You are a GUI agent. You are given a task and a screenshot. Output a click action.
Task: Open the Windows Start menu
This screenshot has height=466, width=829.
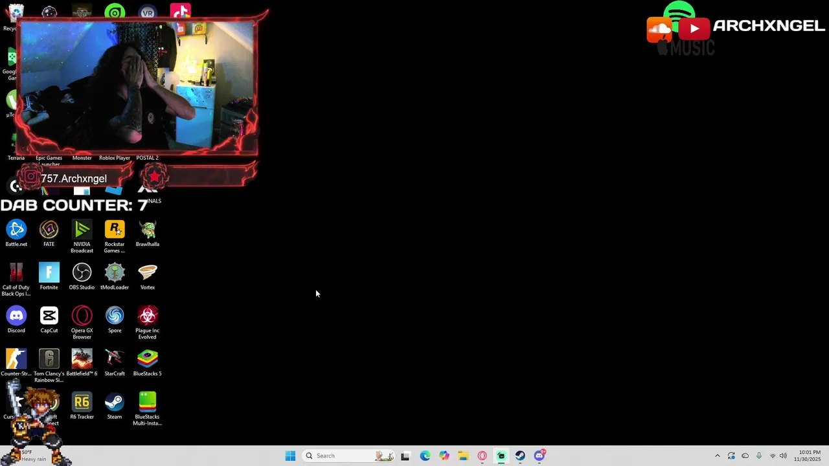[x=290, y=456]
